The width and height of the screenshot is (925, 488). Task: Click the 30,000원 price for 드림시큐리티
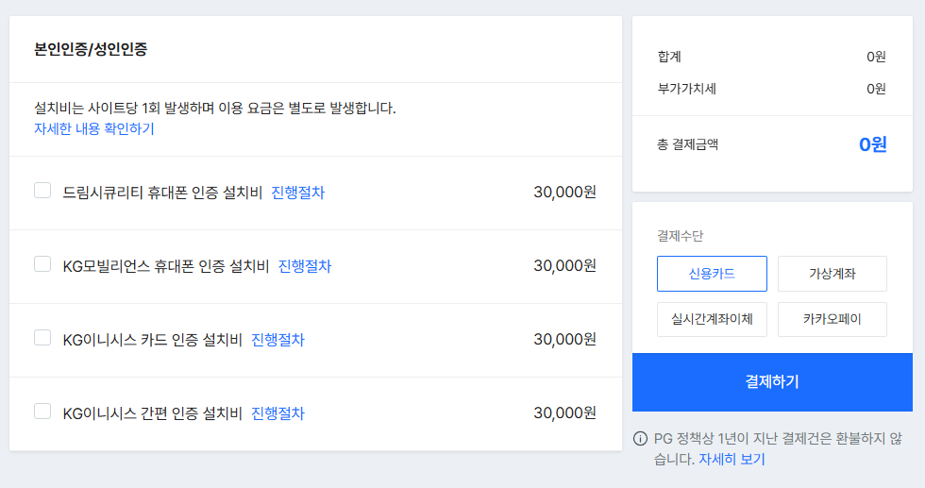[x=564, y=193]
